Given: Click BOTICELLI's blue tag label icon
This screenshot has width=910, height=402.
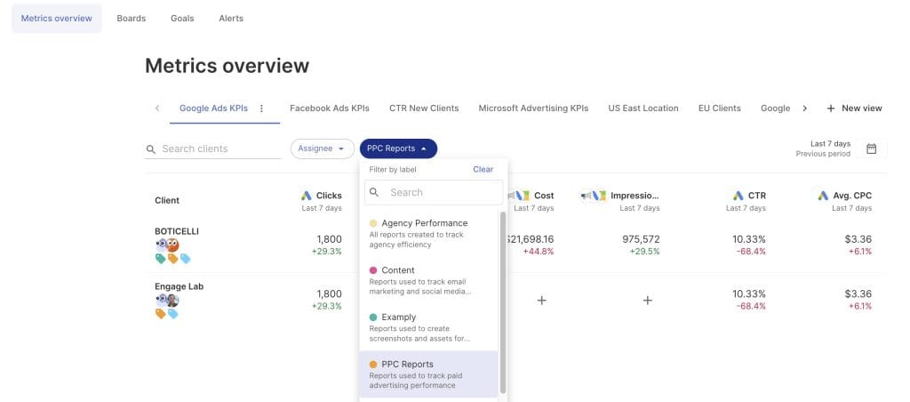Looking at the screenshot, I should pos(185,259).
